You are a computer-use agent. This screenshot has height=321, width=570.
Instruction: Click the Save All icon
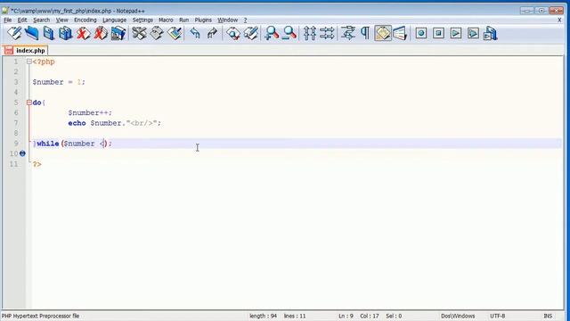[66, 34]
